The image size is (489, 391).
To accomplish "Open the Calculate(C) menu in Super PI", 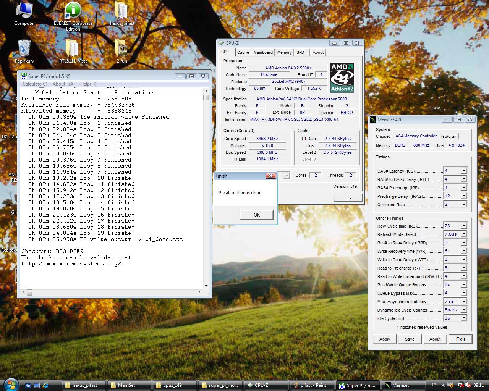I will [35, 84].
